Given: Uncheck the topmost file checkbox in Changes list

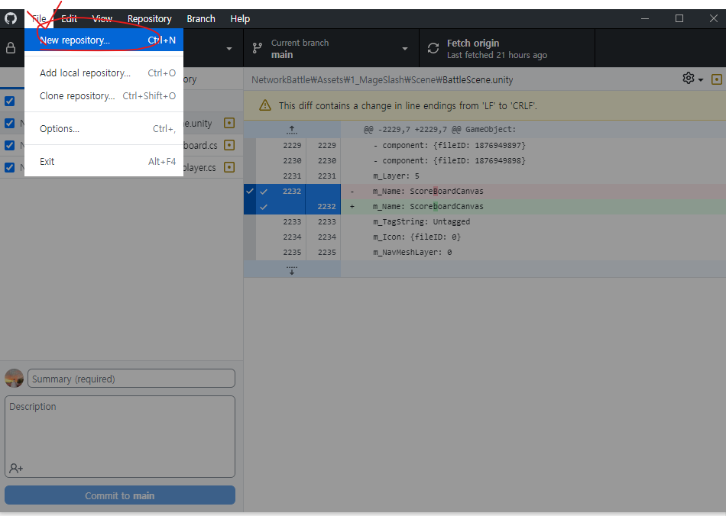Looking at the screenshot, I should pyautogui.click(x=10, y=101).
